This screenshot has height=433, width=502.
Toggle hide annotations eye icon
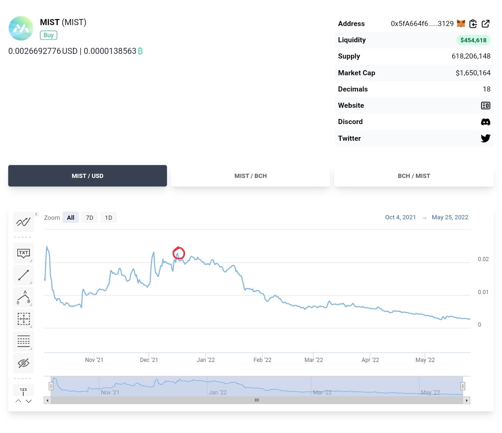23,363
